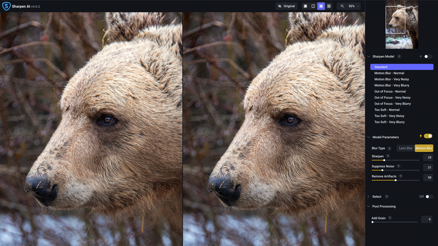Screen dimensions: 438x246
Task: Switch to single view layout icon
Action: click(305, 6)
